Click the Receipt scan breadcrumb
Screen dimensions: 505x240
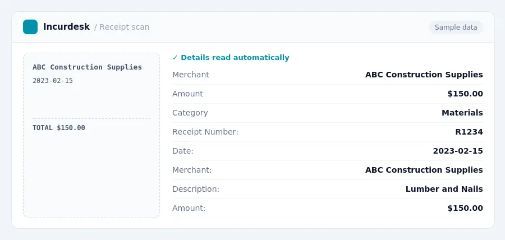point(125,27)
